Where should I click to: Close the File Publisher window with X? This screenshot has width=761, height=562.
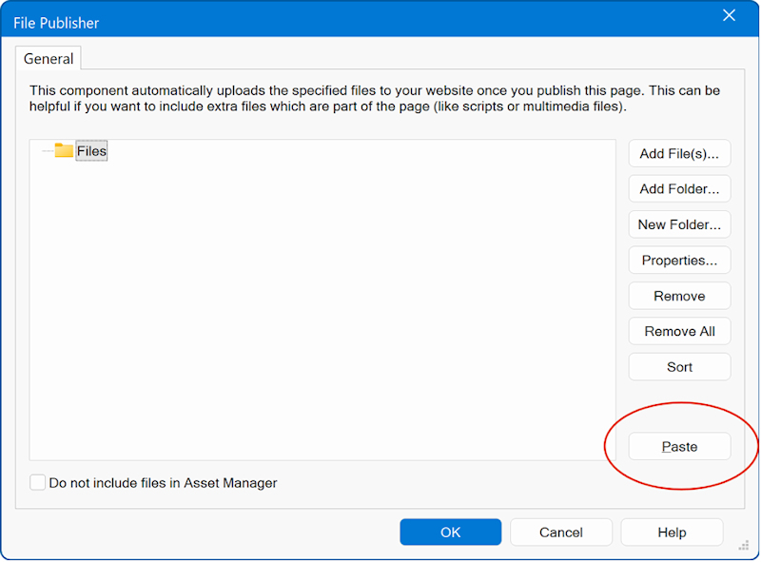[x=730, y=16]
